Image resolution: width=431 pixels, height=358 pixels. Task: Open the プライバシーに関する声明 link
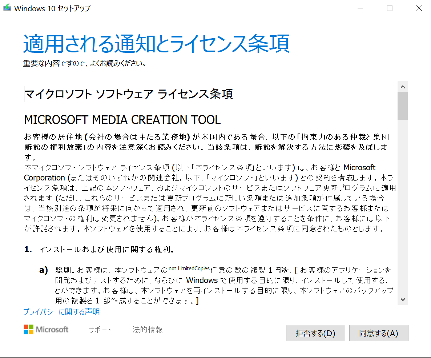coord(61,312)
